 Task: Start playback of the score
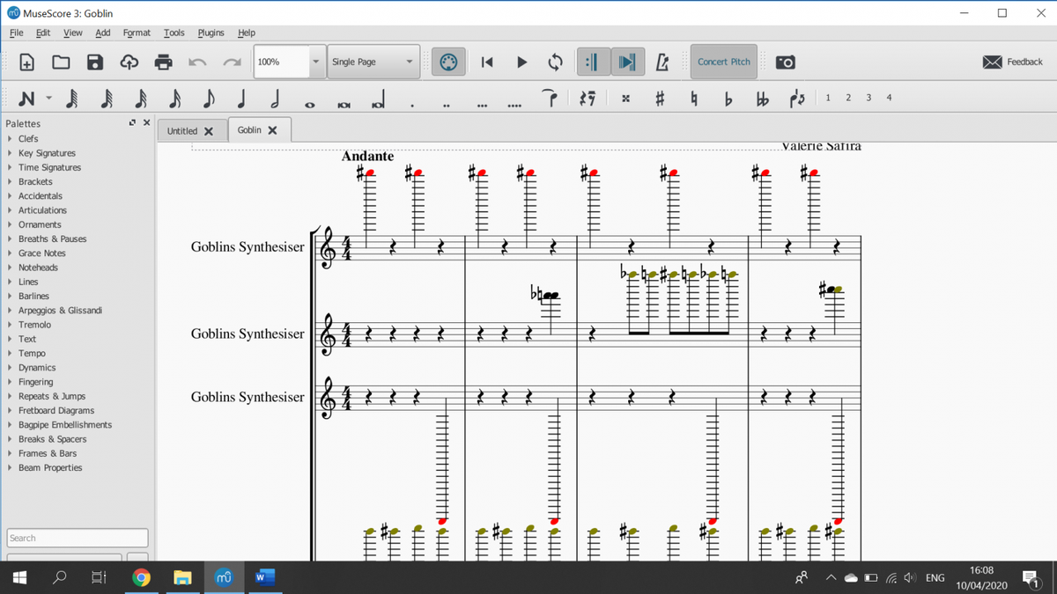[521, 62]
